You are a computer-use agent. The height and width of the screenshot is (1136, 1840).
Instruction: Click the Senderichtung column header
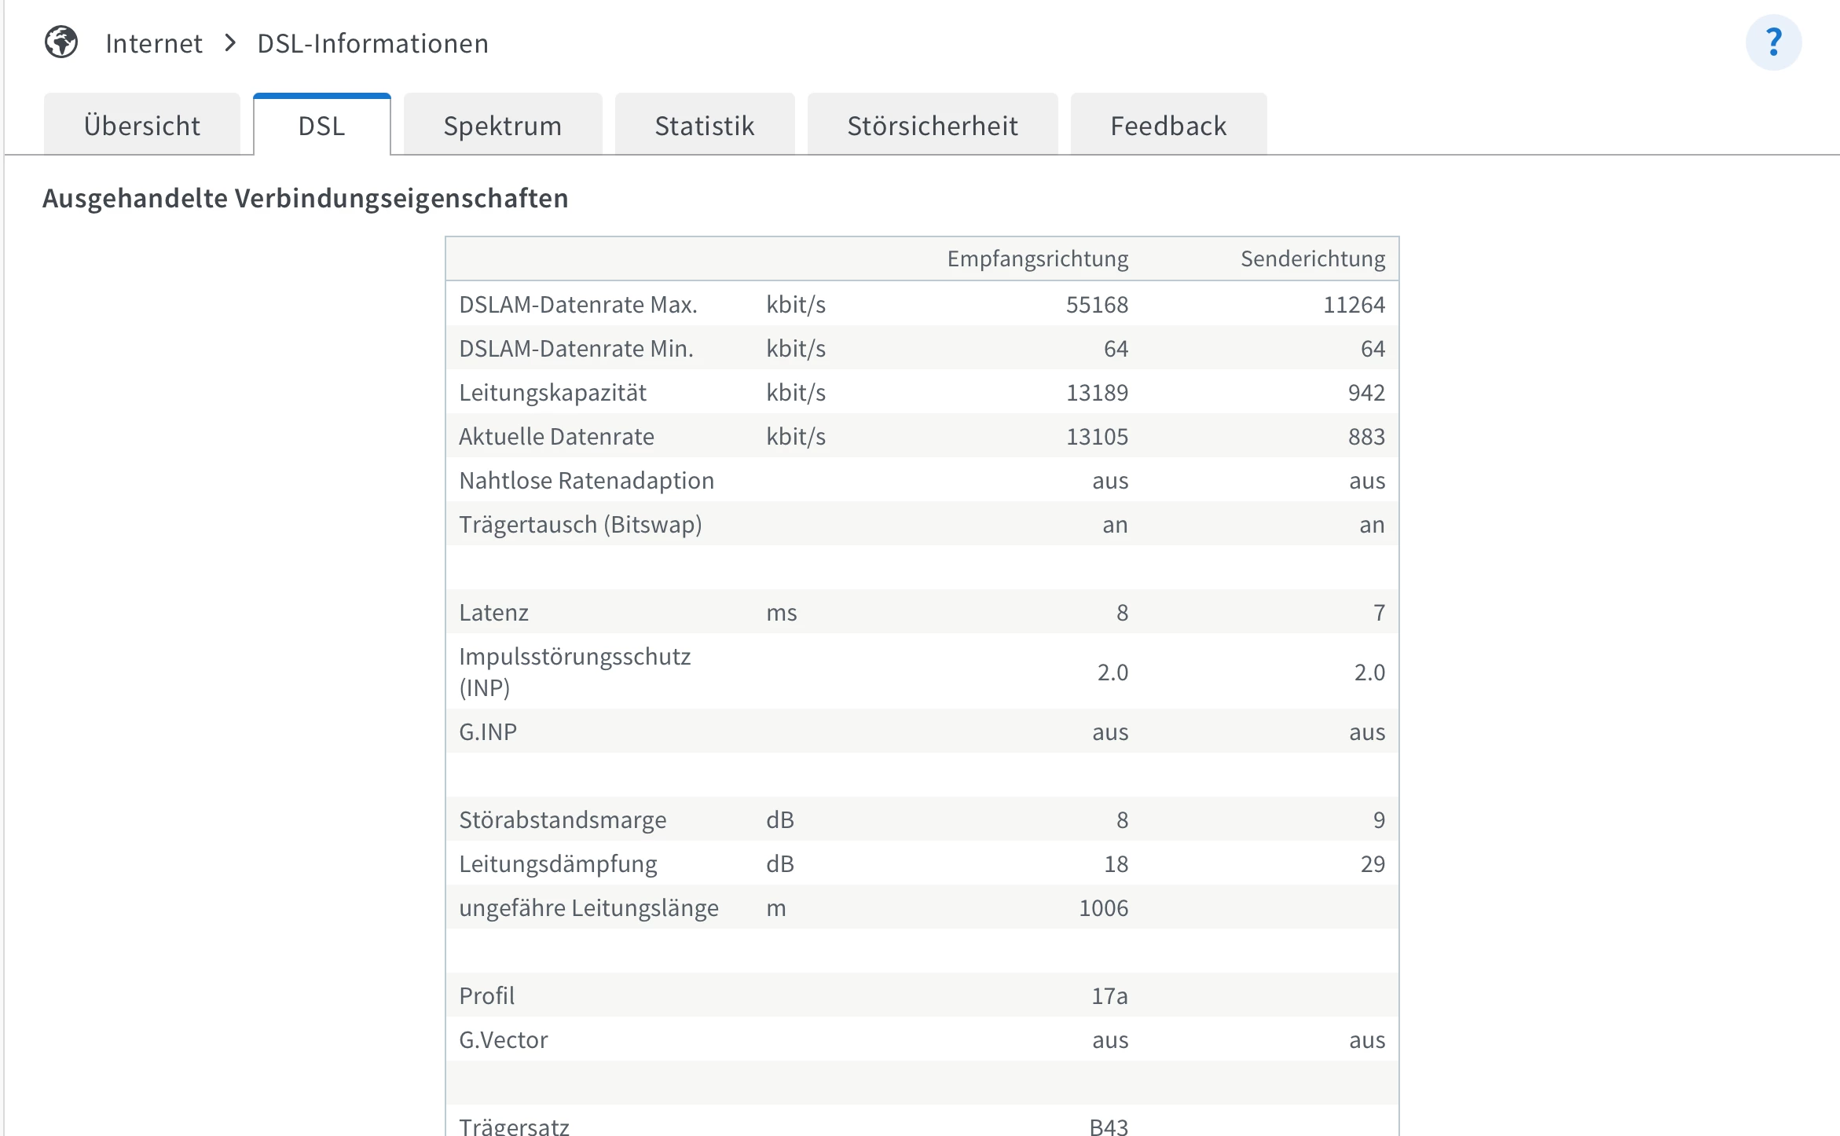[1312, 258]
